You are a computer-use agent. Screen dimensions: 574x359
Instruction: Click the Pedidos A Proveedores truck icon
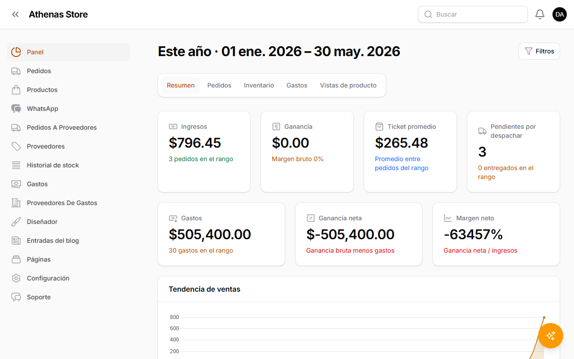(x=16, y=127)
